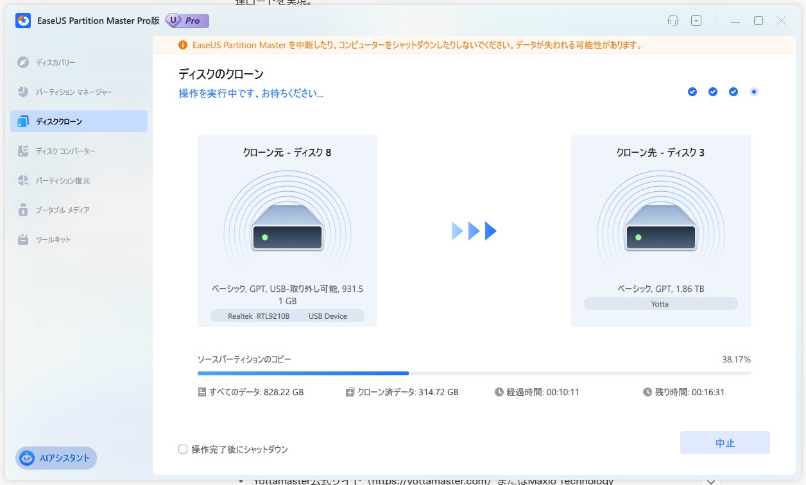Click the 残り時間 clock icon
The image size is (806, 485).
(x=647, y=392)
